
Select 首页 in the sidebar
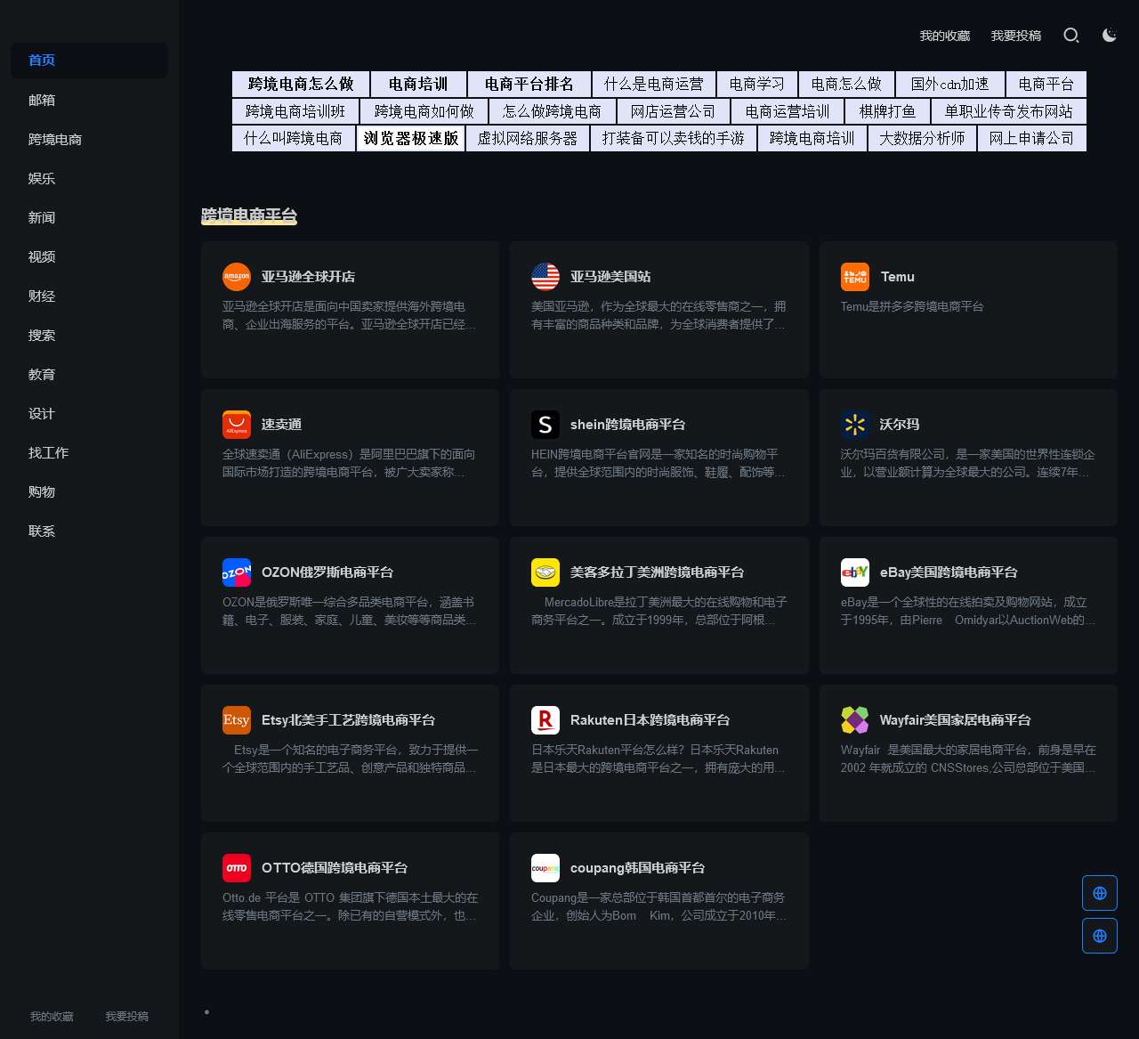coord(89,61)
